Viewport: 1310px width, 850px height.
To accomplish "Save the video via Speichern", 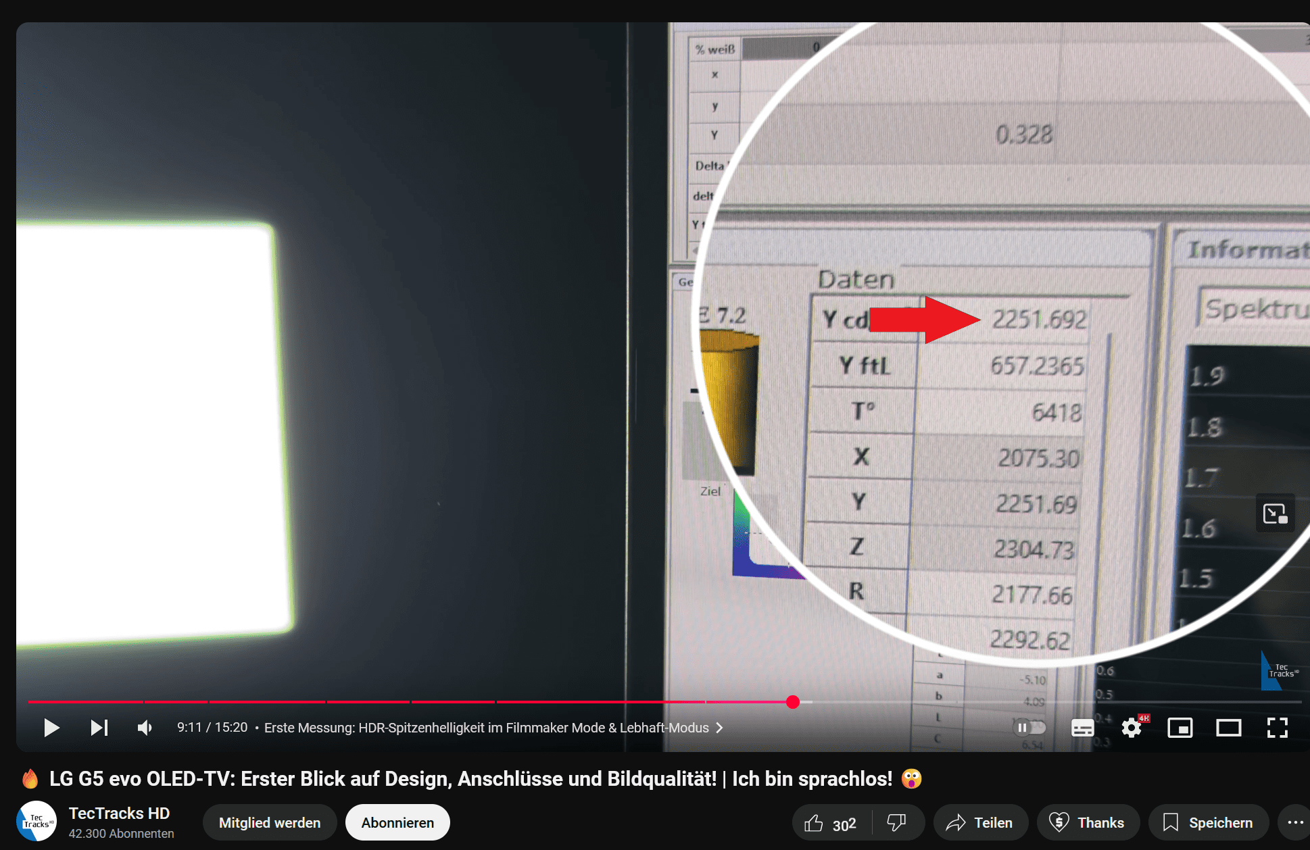I will [1208, 823].
